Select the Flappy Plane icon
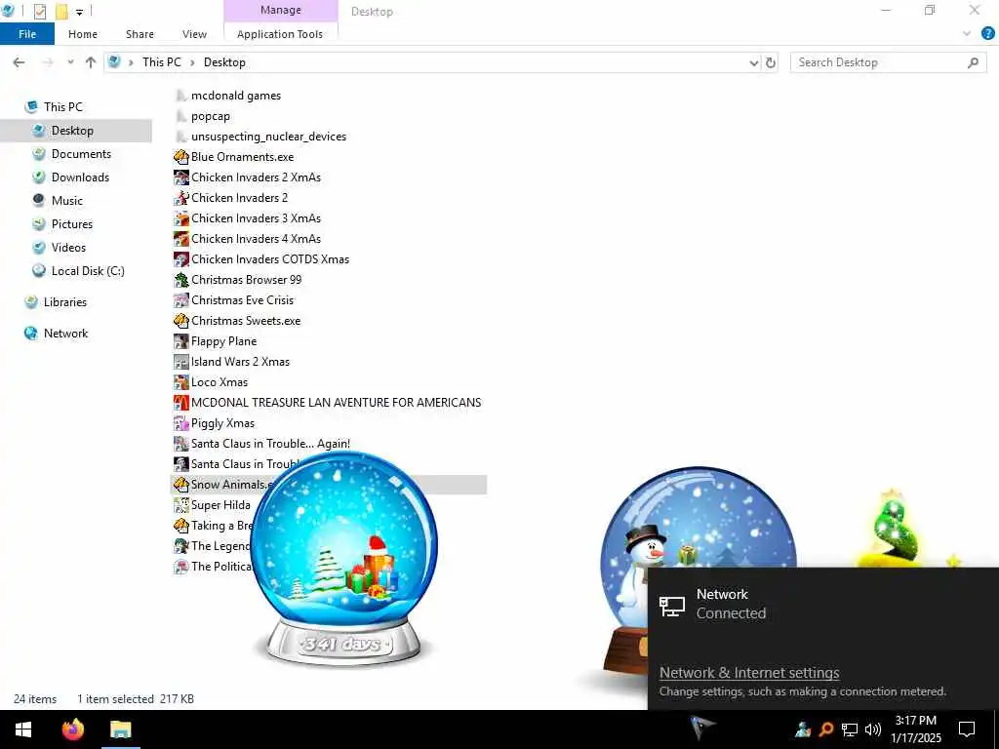 pos(180,340)
